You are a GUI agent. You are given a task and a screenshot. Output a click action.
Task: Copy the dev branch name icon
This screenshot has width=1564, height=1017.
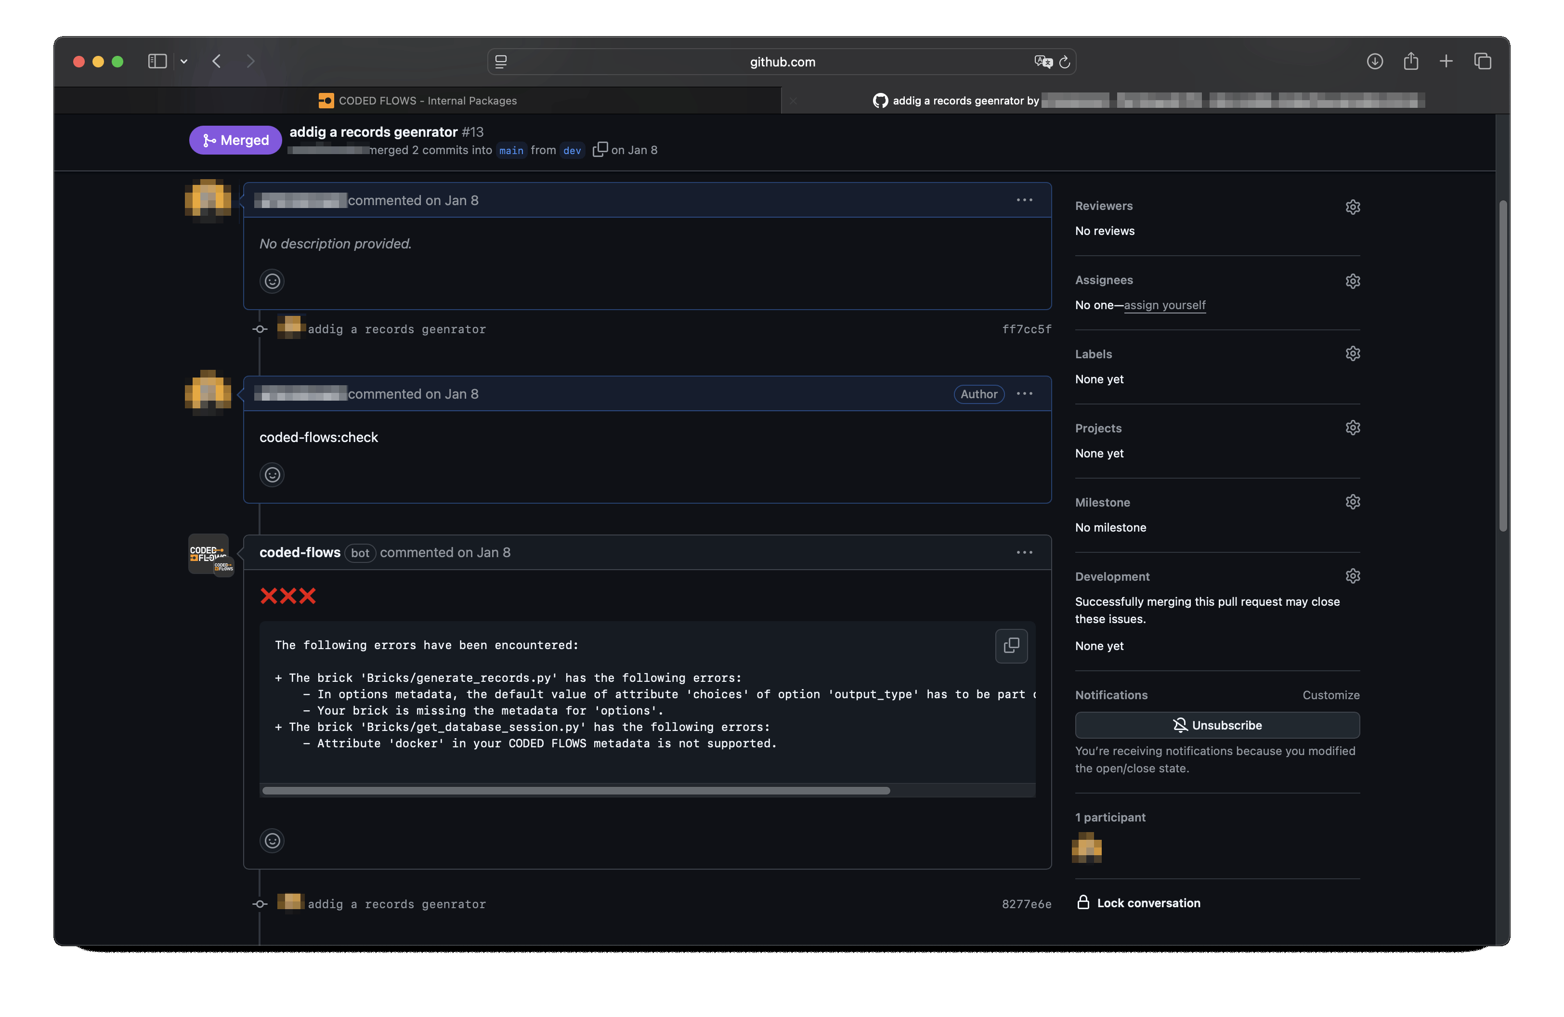pos(600,150)
